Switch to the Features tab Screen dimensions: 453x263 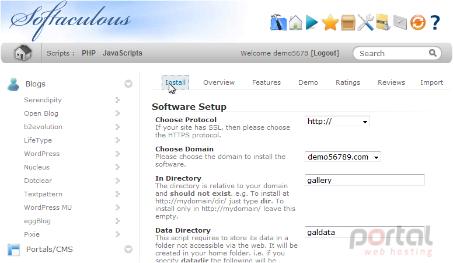[x=266, y=82]
